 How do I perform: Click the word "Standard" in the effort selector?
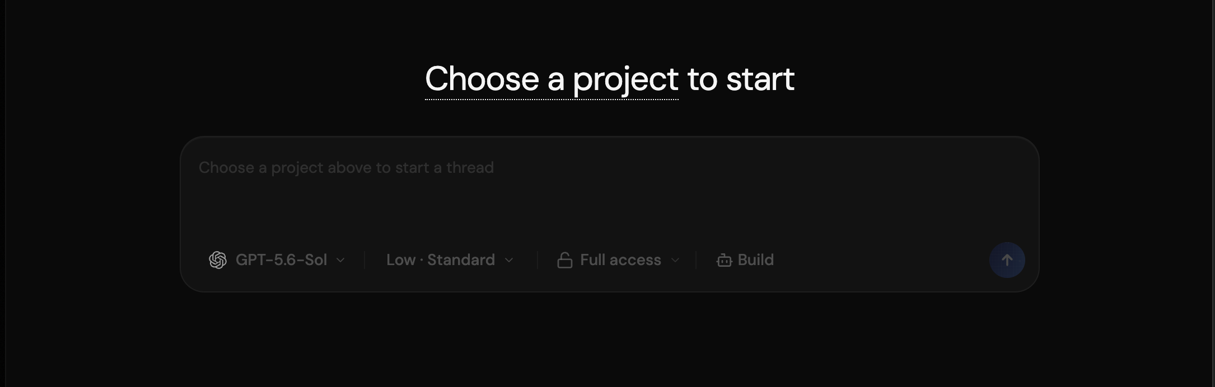(x=461, y=260)
